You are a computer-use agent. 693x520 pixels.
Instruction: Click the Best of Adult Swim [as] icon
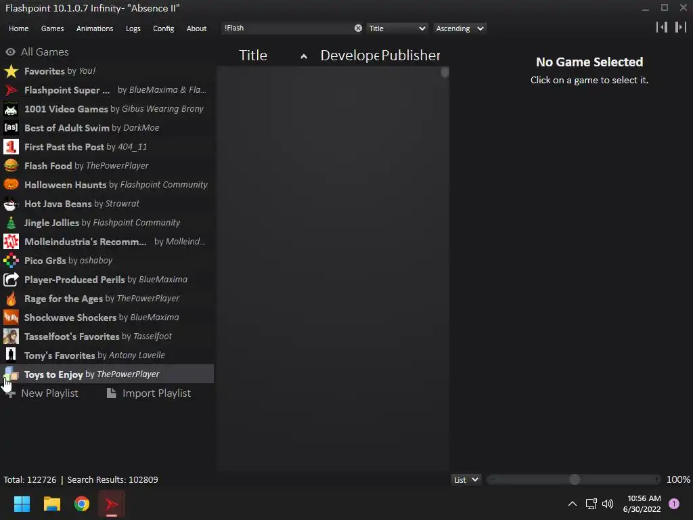(x=11, y=128)
